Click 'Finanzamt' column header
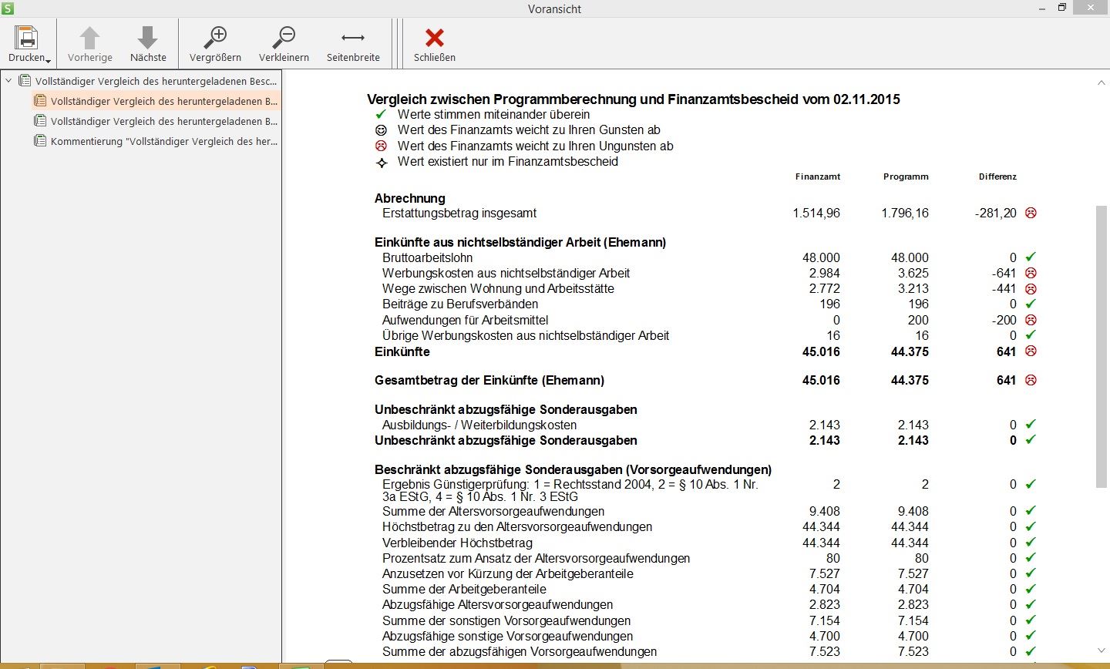Image resolution: width=1110 pixels, height=669 pixels. tap(818, 176)
